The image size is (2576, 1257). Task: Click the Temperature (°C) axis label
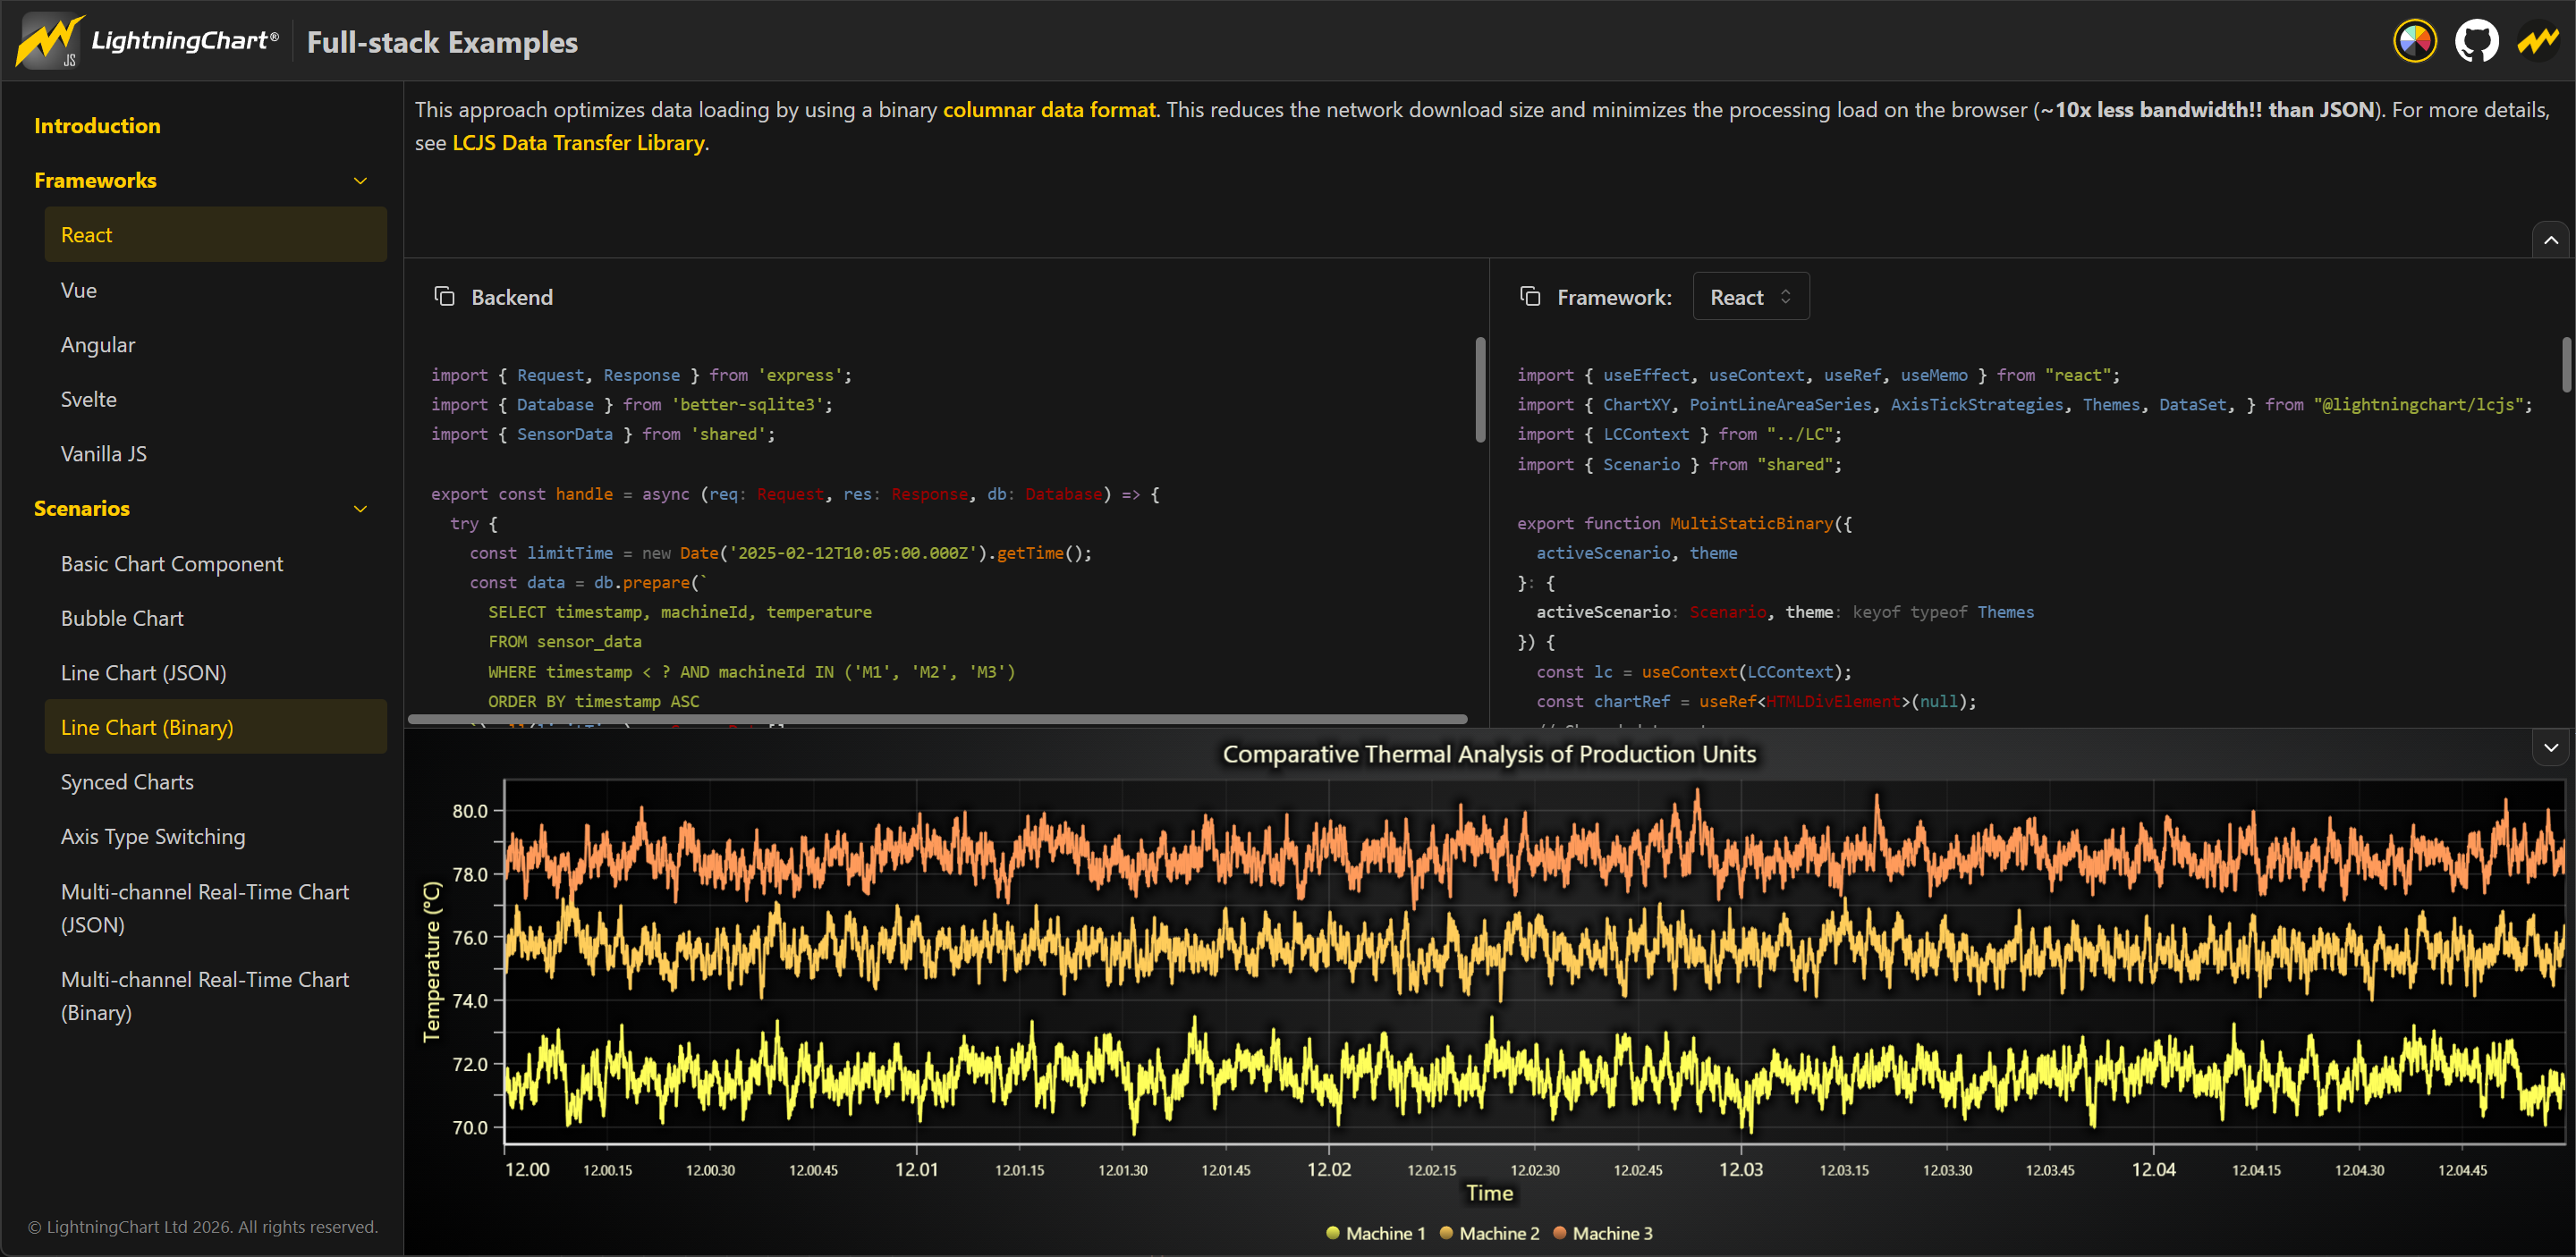pos(431,962)
